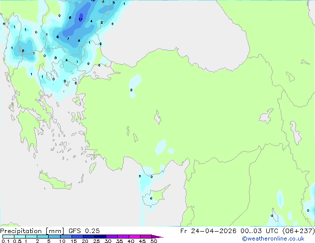Pick the 0.1–0.5 mm legend swatch
This screenshot has width=315, height=243.
(x=8, y=237)
